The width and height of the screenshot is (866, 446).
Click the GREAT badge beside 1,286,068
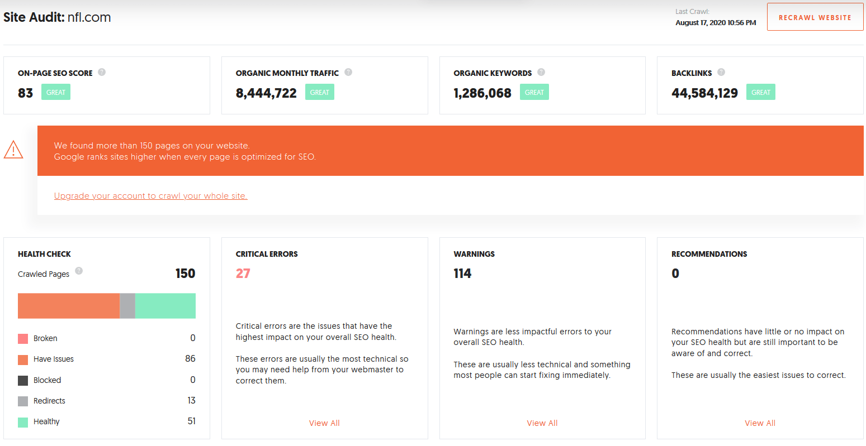point(534,92)
